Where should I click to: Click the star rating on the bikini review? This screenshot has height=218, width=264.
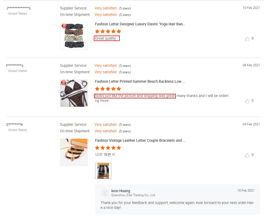click(108, 89)
